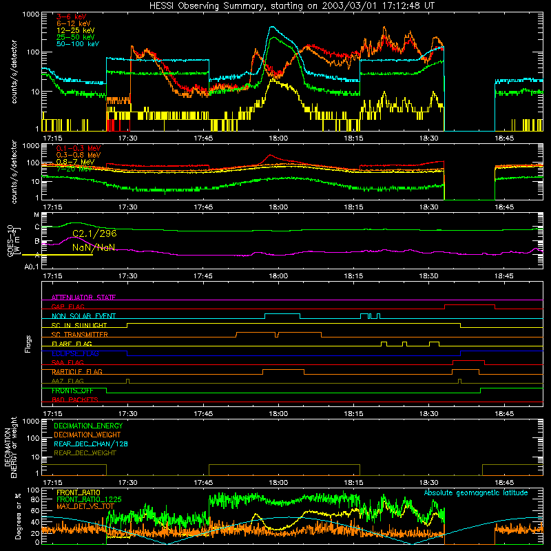This screenshot has height=551, width=551.
Task: Select the 0.3-0.8 MeV legend label
Action: point(78,155)
